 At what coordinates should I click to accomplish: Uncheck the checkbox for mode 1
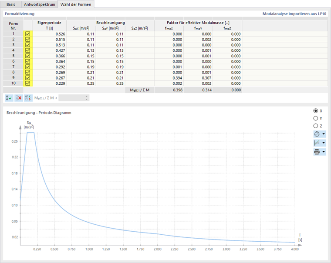click(27, 34)
